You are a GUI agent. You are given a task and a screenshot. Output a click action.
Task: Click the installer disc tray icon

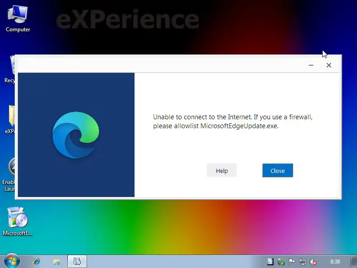[270, 262]
